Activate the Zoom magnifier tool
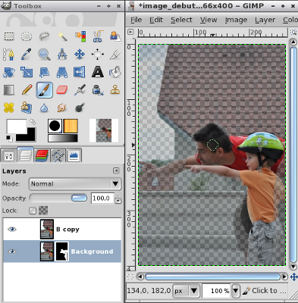The height and width of the screenshot is (303, 298). [x=45, y=55]
